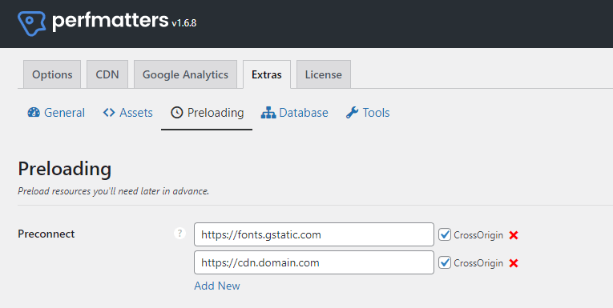Click the Preloading heading
This screenshot has height=308, width=613.
(65, 169)
